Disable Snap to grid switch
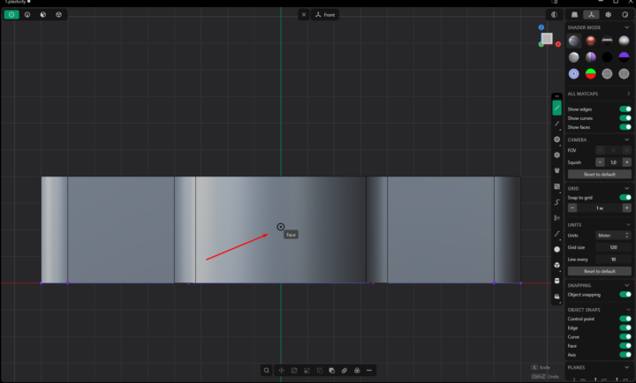 [625, 198]
